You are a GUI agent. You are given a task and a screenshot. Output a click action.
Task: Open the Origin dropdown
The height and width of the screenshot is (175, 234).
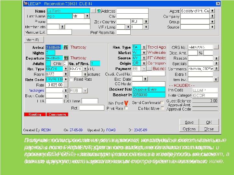(x=144, y=63)
